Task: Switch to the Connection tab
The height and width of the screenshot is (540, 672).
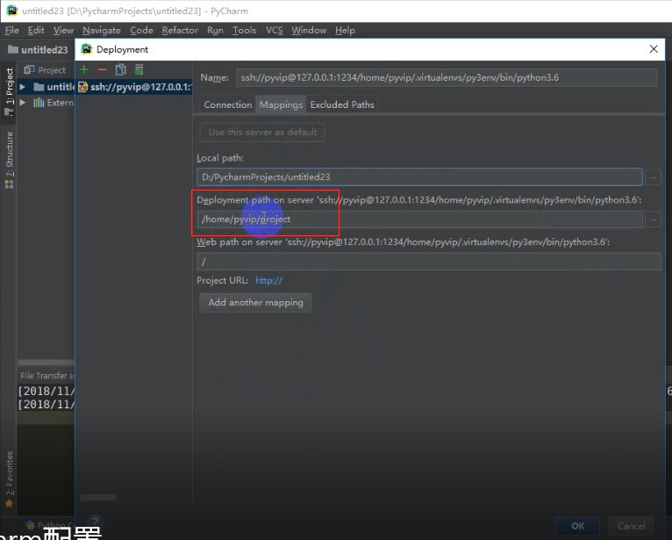Action: pos(227,104)
